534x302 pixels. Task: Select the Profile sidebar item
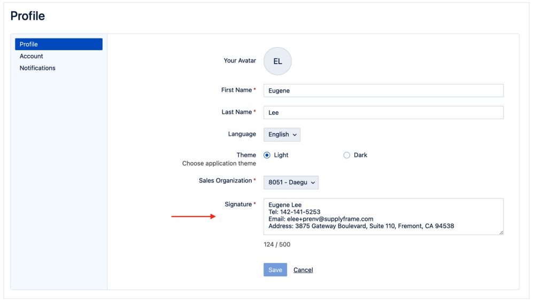click(x=58, y=44)
